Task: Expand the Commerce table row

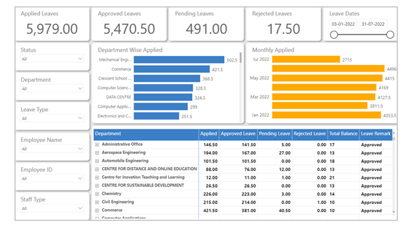Action: pos(97,210)
